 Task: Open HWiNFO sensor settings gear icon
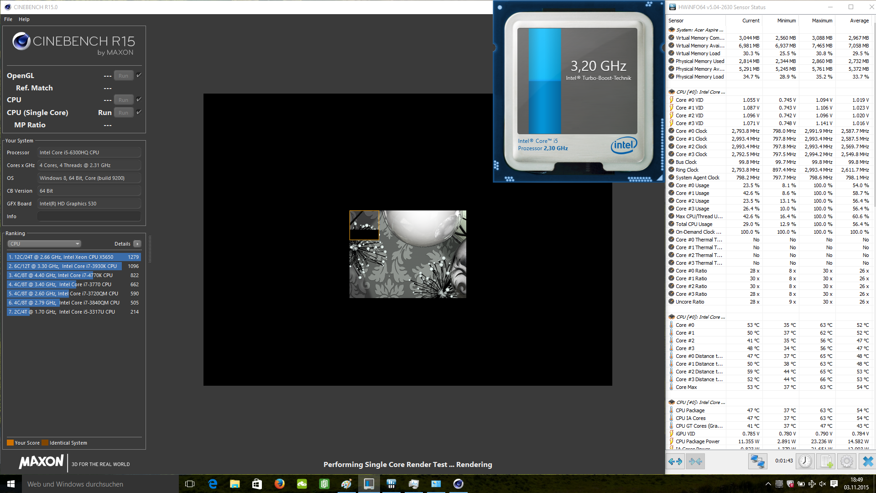coord(847,462)
